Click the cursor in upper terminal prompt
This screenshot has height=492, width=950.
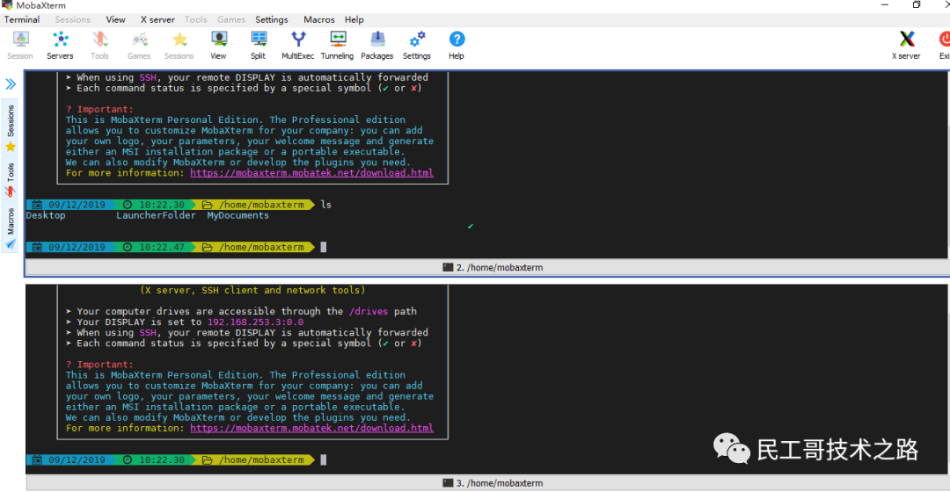point(324,247)
